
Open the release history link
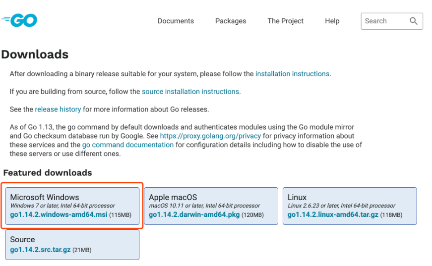(x=58, y=109)
